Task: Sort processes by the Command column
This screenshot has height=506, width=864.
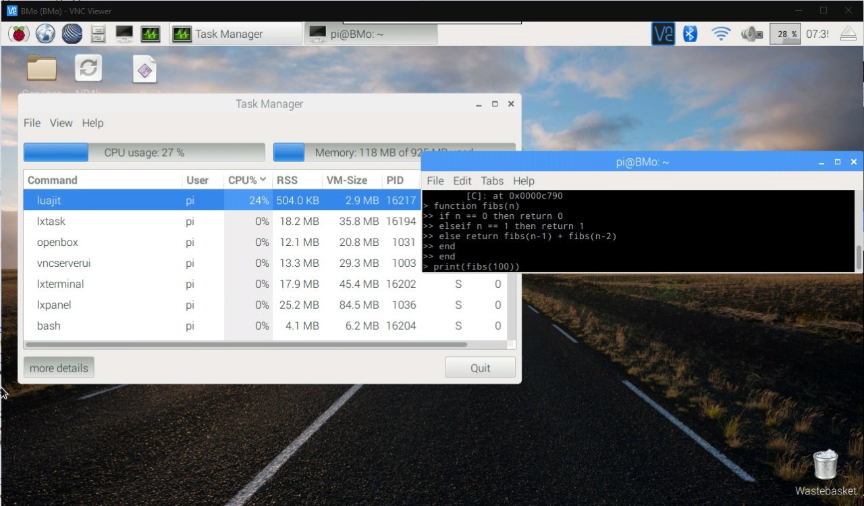Action: click(103, 180)
